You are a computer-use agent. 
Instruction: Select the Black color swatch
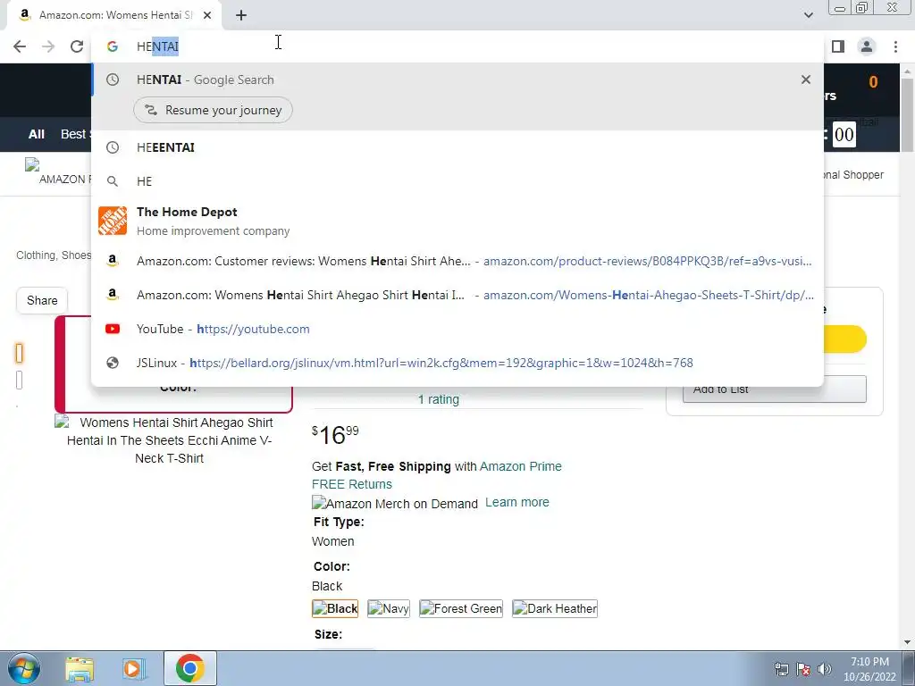click(335, 608)
